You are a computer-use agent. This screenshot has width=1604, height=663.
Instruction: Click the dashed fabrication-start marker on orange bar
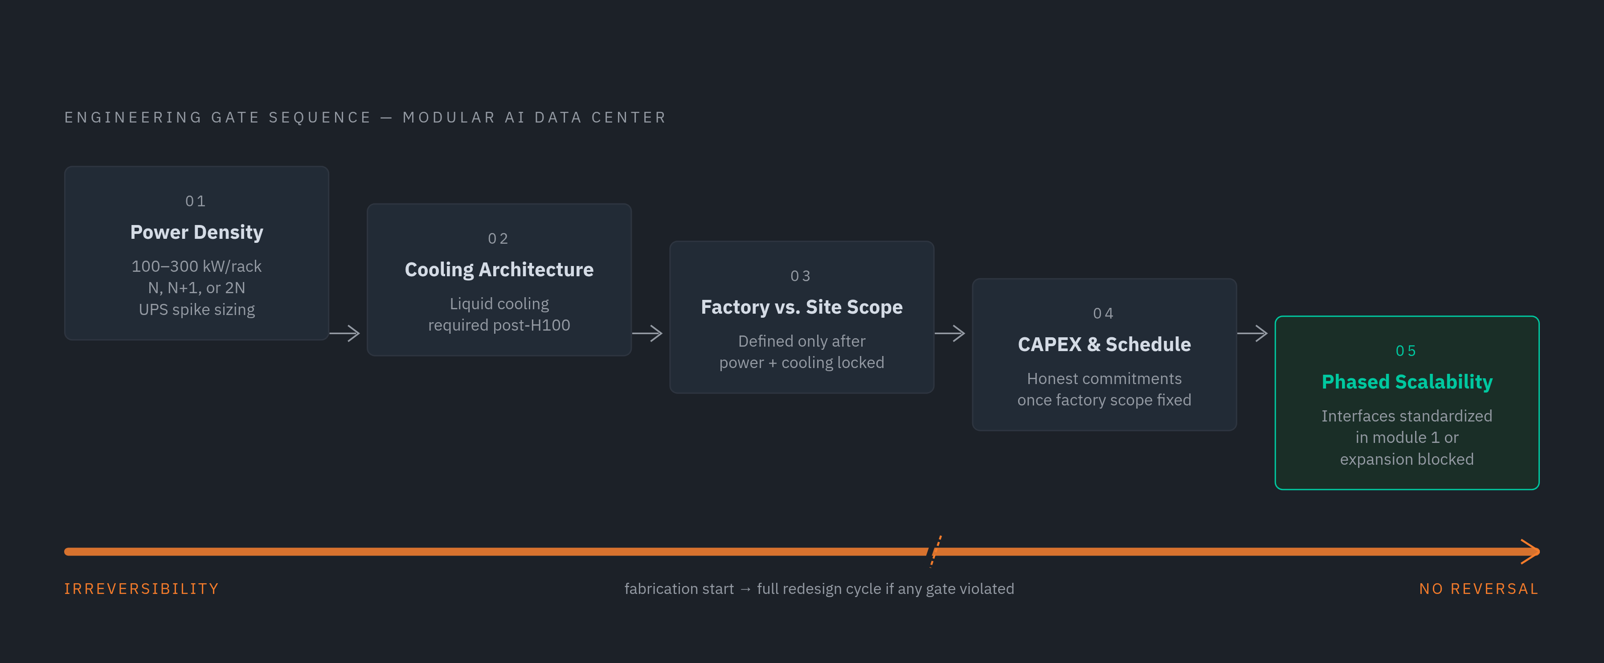935,552
